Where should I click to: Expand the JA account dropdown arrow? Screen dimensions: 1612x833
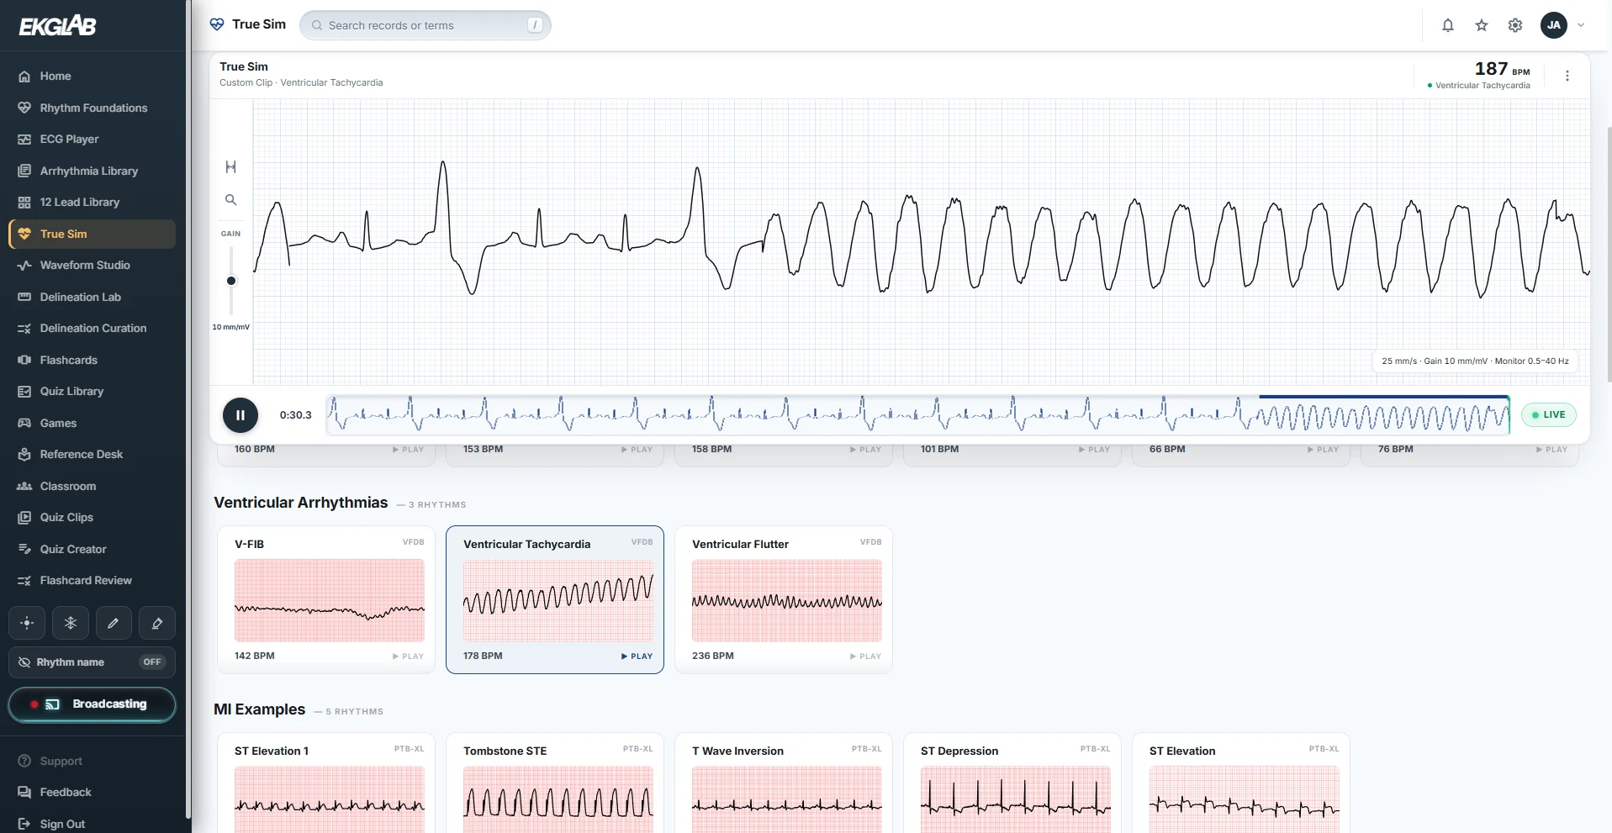pyautogui.click(x=1581, y=25)
